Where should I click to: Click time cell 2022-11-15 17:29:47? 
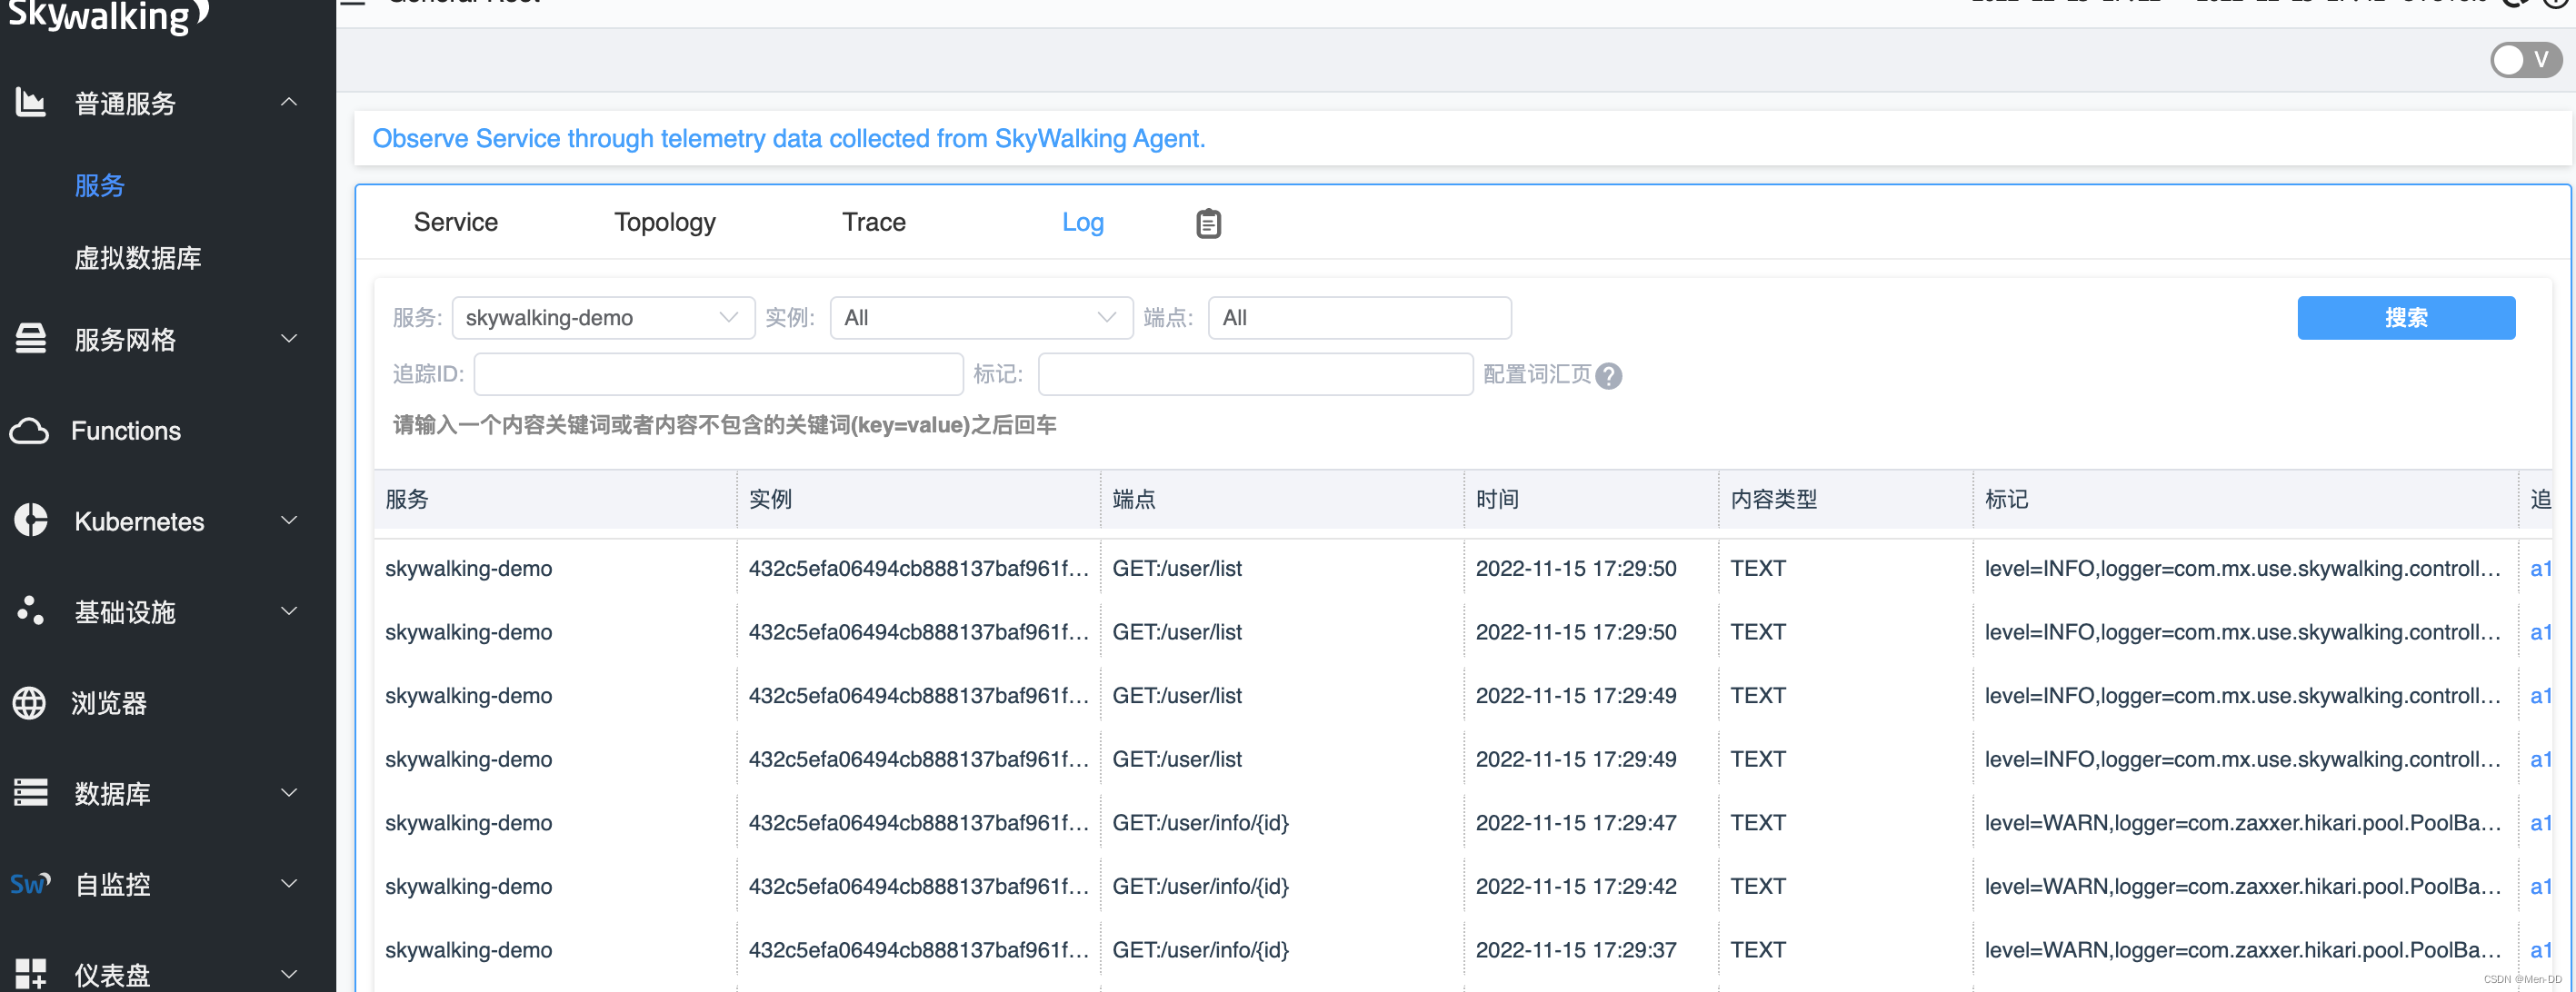click(x=1576, y=822)
